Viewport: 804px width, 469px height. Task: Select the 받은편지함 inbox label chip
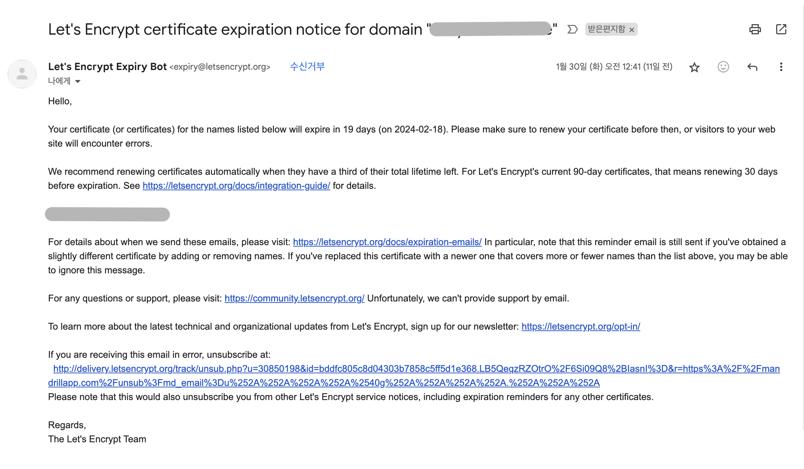point(607,29)
